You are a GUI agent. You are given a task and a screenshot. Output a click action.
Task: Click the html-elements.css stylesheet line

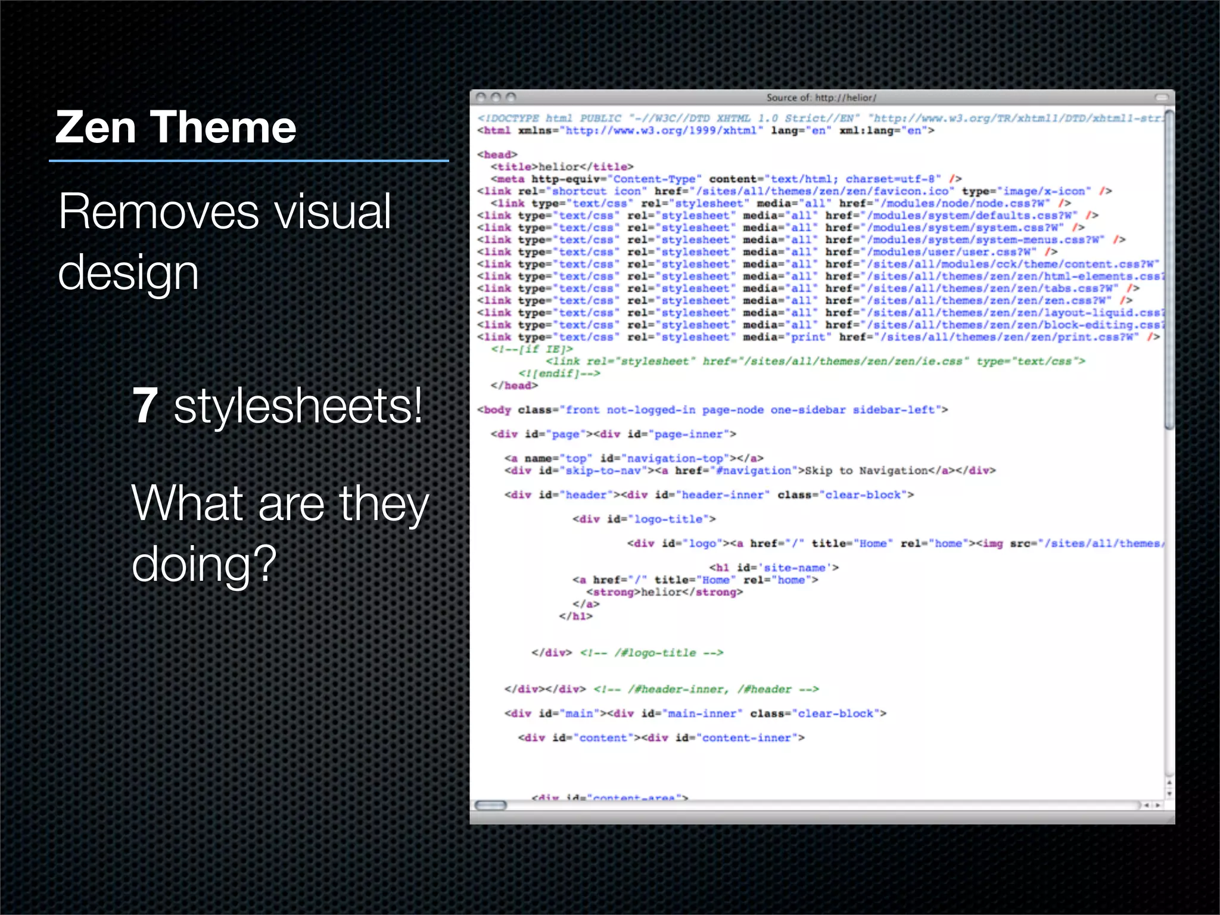tap(820, 276)
